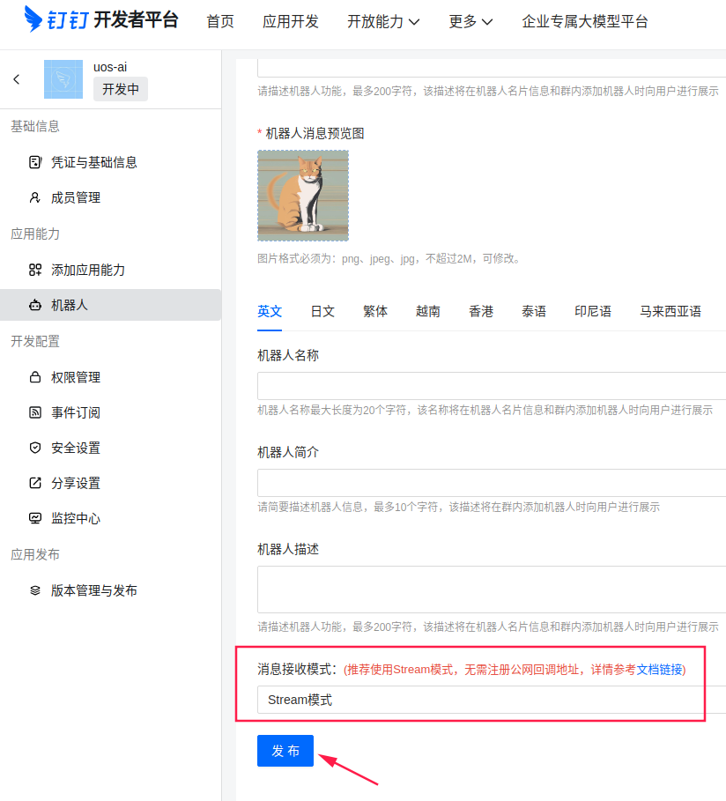Image resolution: width=726 pixels, height=801 pixels.
Task: Click the 开发配置 section header
Action: click(35, 341)
